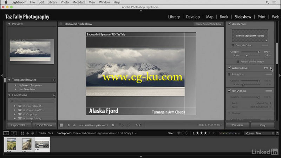Click Export Video... button
This screenshot has width=281, height=158.
pyautogui.click(x=44, y=125)
